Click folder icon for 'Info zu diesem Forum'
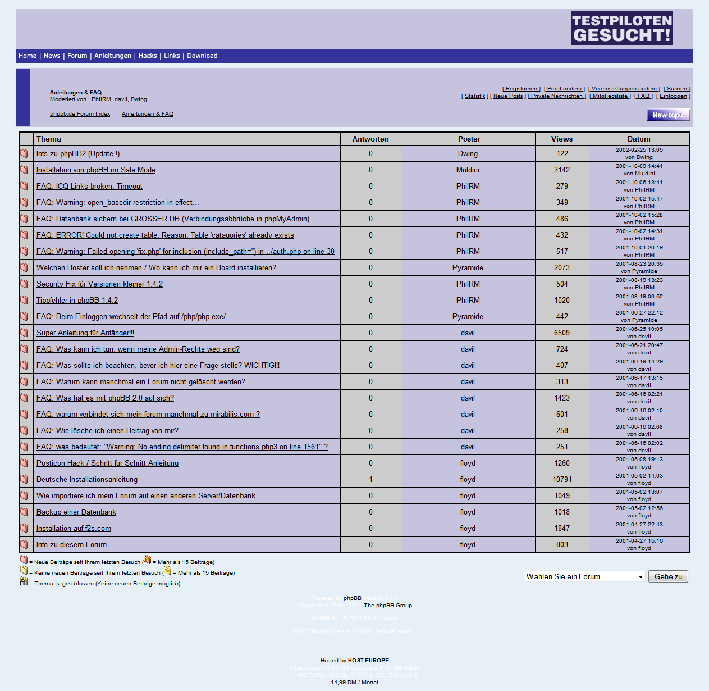This screenshot has height=691, width=709. (x=24, y=544)
